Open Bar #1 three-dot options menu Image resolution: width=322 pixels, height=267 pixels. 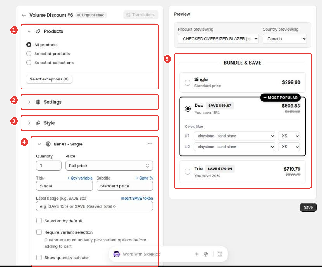150,143
